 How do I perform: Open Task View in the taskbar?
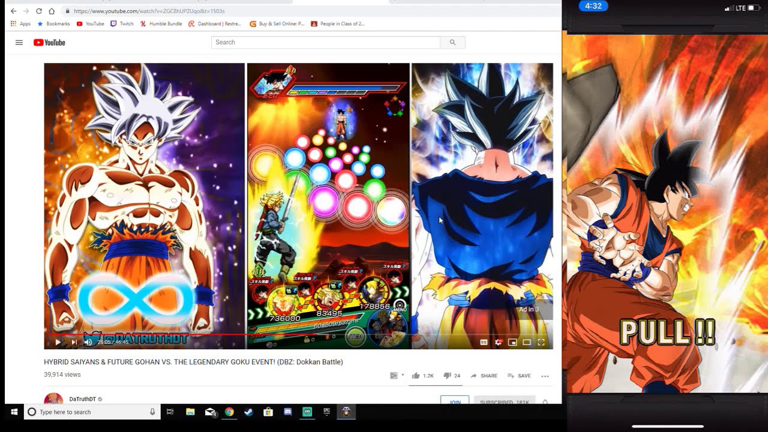click(170, 412)
